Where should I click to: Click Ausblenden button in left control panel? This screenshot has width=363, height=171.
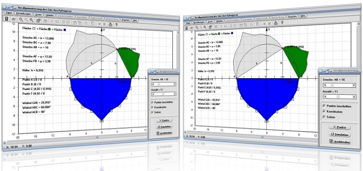[x=164, y=133]
